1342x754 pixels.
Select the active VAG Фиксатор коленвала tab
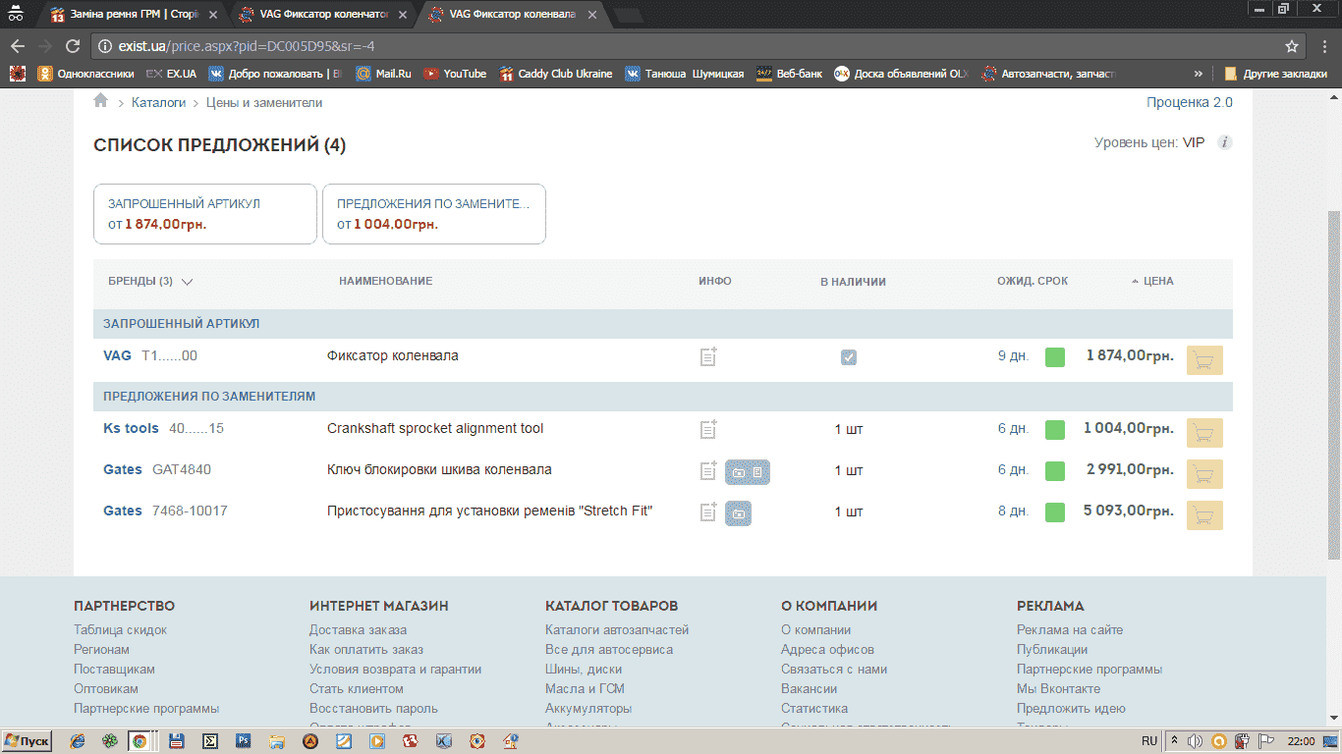click(514, 15)
